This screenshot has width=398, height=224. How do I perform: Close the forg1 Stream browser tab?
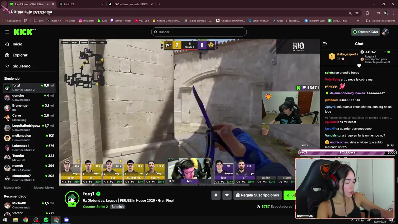click(53, 4)
